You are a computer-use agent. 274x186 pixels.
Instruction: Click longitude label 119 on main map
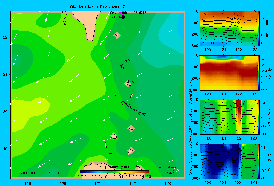28,183
